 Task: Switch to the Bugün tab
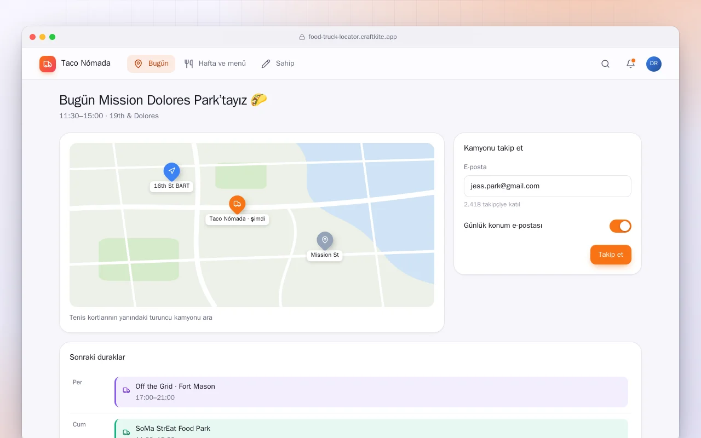pyautogui.click(x=151, y=64)
